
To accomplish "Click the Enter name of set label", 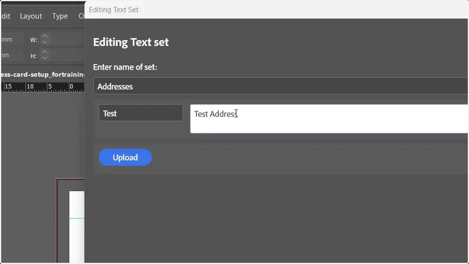I will 125,67.
